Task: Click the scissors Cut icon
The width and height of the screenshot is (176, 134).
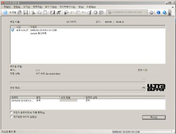Action: click(33, 12)
